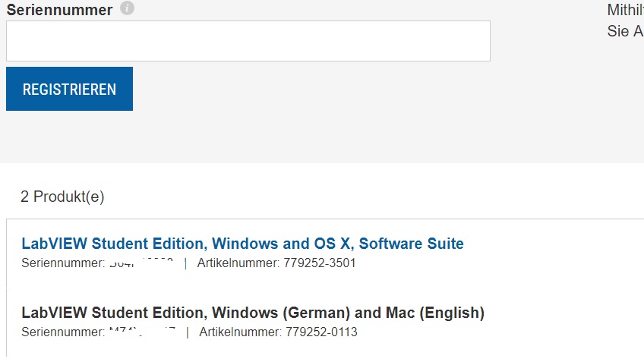The height and width of the screenshot is (362, 644).
Task: Click the "Artikelnummer:" label in the Software Suite row
Action: tap(238, 263)
